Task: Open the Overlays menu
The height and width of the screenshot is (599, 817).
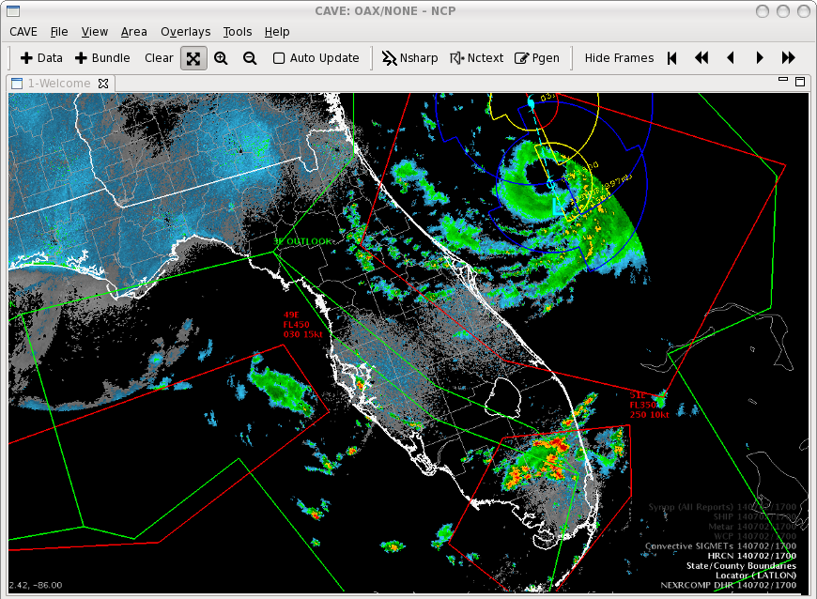Action: [x=185, y=32]
